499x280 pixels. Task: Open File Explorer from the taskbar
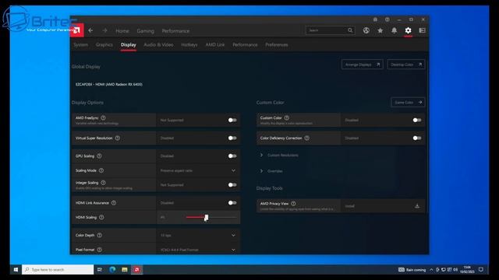click(x=125, y=270)
